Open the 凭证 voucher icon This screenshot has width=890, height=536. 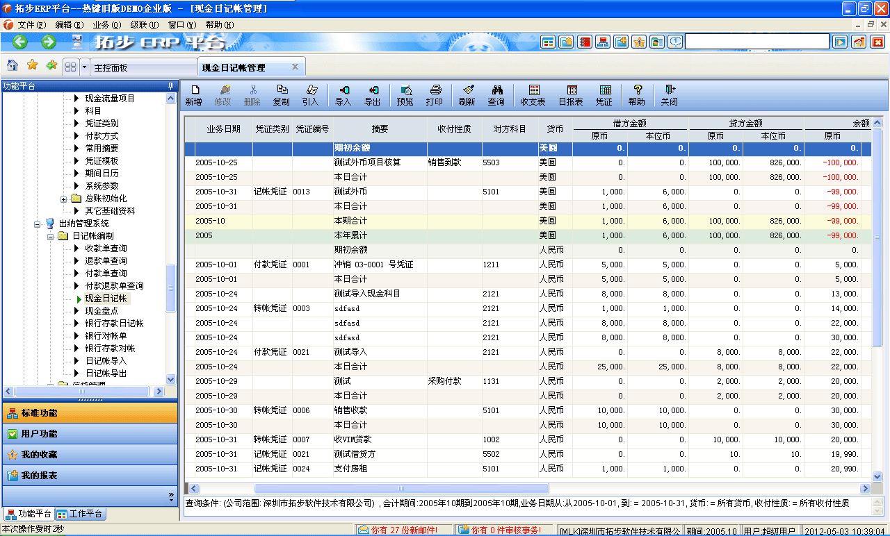click(x=604, y=95)
